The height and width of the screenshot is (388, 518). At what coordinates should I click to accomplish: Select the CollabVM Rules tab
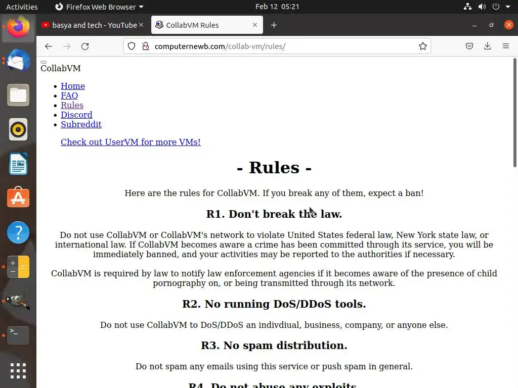pos(207,25)
